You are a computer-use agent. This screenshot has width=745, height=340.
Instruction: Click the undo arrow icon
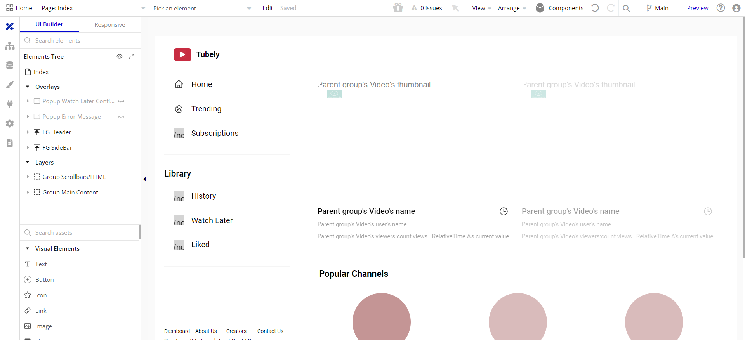595,8
